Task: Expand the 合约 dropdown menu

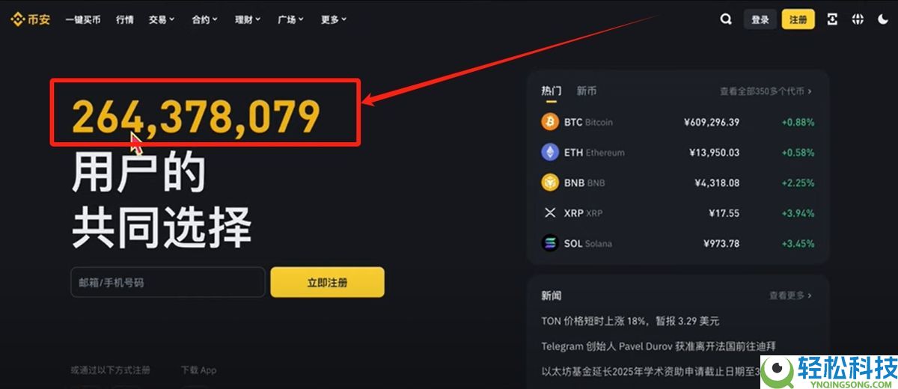Action: (204, 20)
